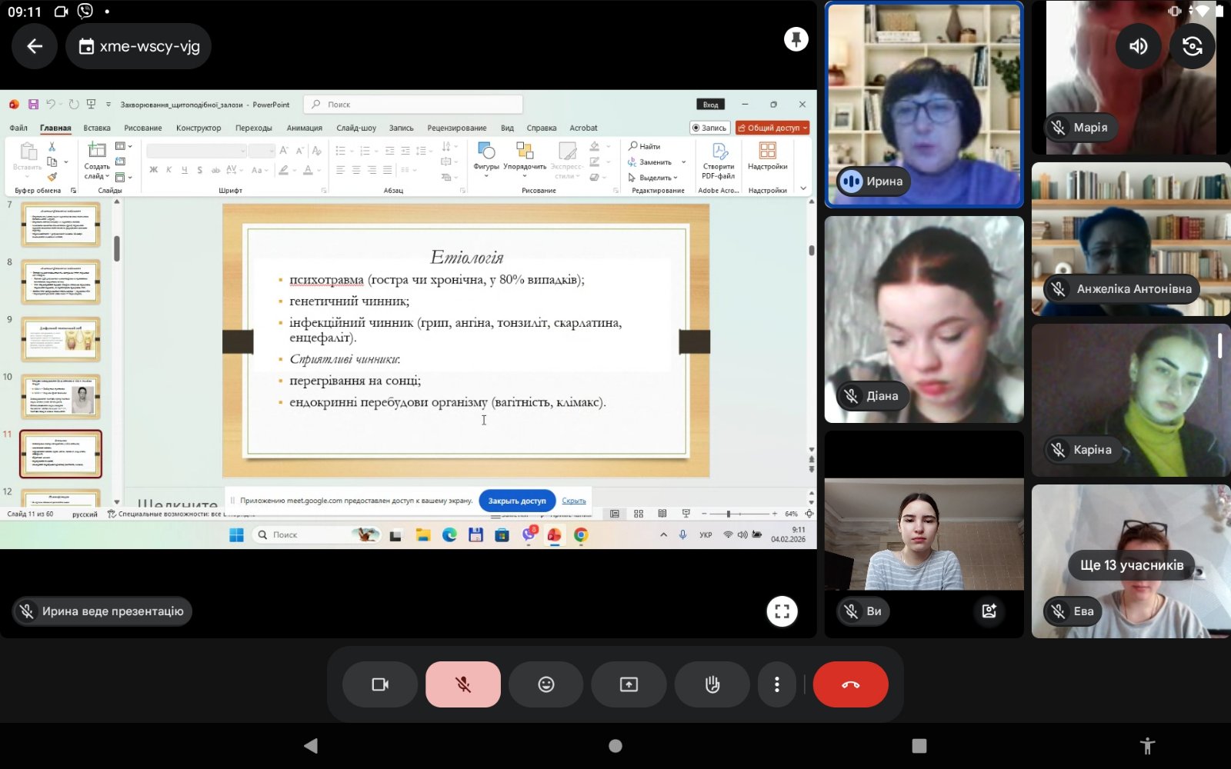Open the visual effects icon on own tile
The height and width of the screenshot is (769, 1231).
tap(989, 611)
